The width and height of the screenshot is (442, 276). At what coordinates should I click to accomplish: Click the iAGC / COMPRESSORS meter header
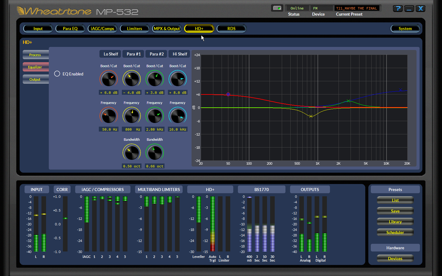coord(103,190)
